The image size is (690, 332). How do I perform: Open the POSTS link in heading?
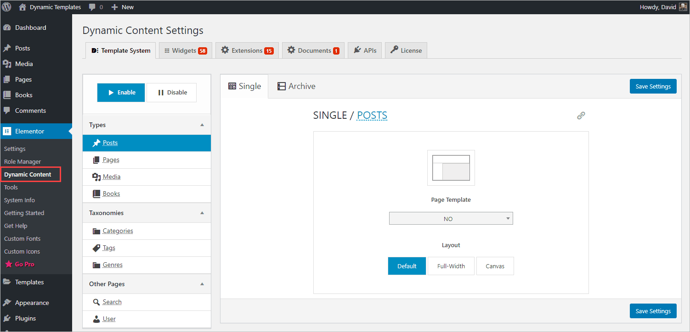(x=372, y=116)
